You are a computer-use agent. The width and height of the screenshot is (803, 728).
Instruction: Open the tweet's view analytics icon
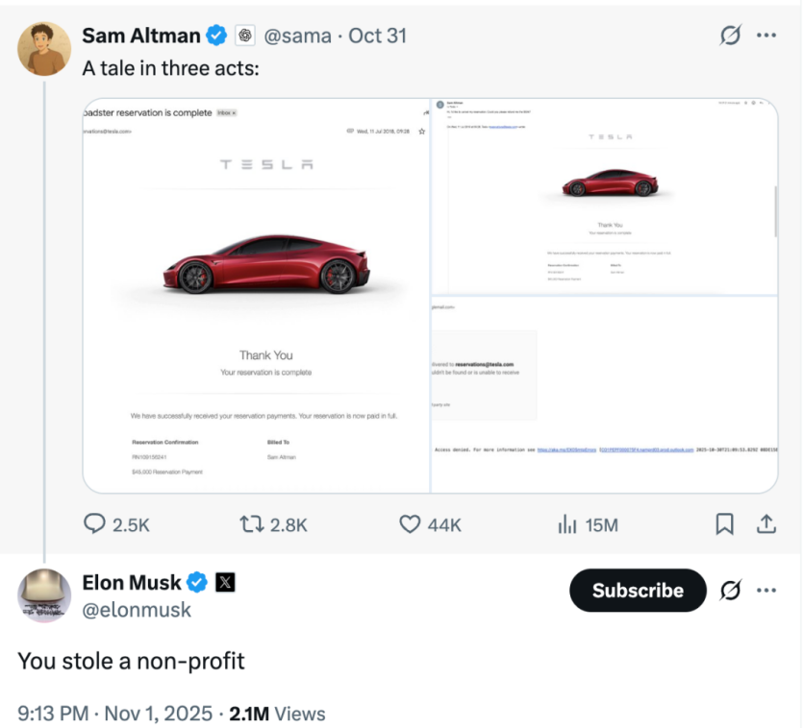tap(567, 524)
